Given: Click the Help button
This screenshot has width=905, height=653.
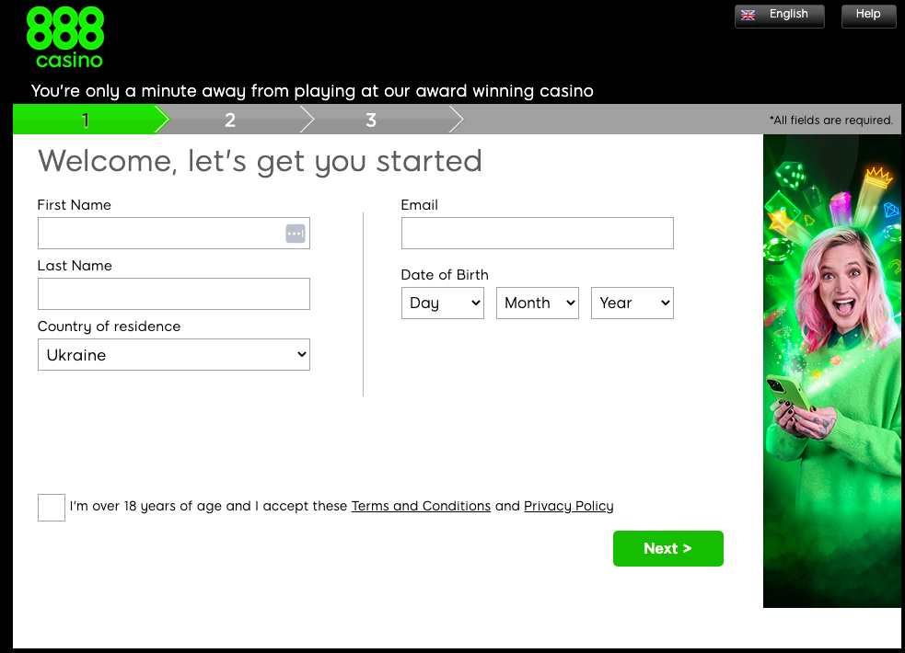Looking at the screenshot, I should click(868, 16).
